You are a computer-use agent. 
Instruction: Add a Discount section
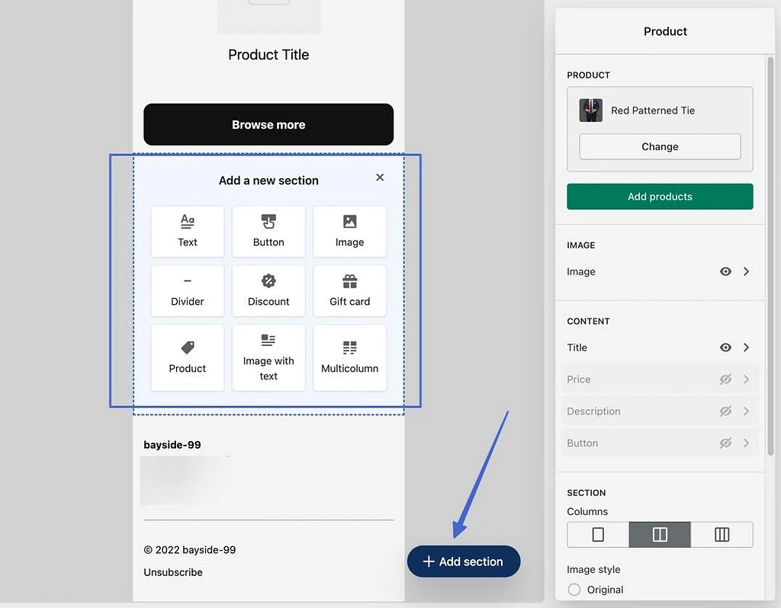click(268, 291)
